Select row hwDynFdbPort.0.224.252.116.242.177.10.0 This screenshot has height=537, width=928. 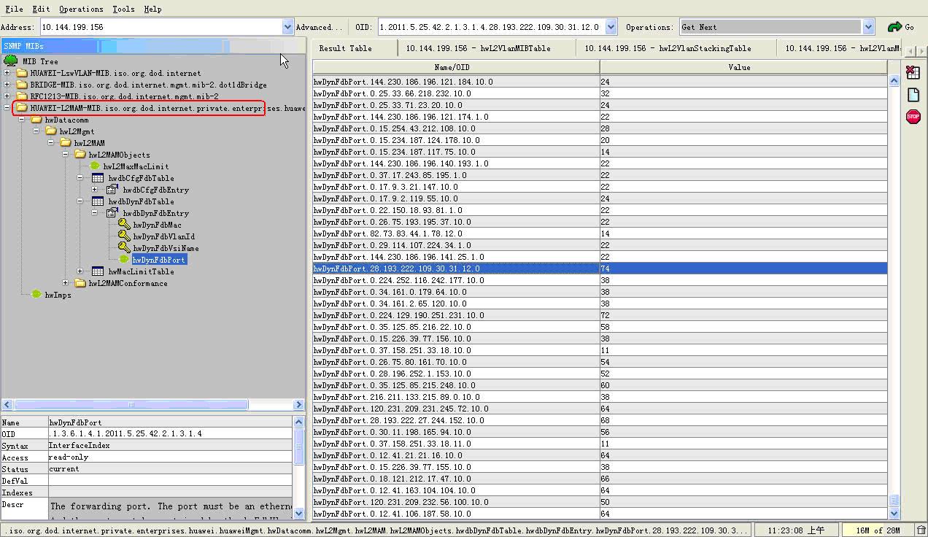600,280
